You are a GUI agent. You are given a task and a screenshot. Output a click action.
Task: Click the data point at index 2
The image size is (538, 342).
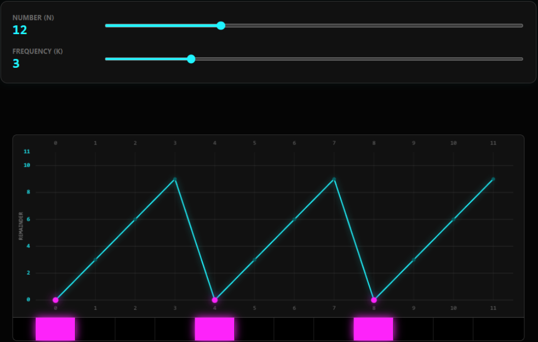135,219
